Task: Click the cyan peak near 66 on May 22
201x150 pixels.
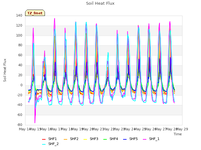Action: [108, 52]
